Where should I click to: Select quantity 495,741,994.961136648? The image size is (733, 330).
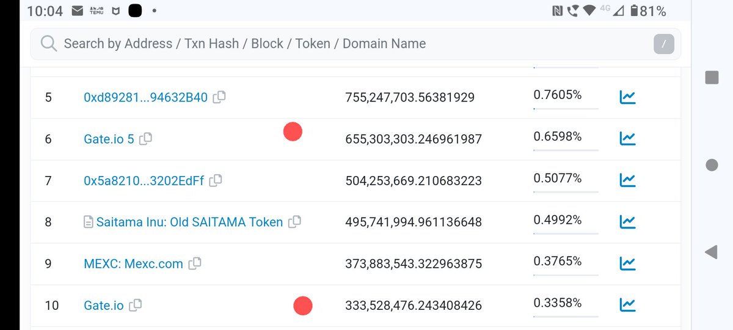(x=414, y=222)
